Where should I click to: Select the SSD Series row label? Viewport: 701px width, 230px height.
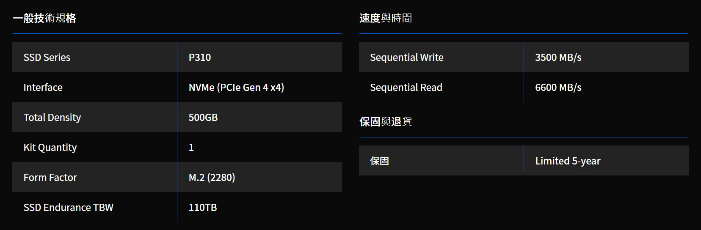[47, 57]
